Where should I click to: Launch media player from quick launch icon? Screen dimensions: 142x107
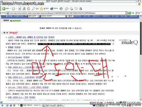(x=14, y=105)
